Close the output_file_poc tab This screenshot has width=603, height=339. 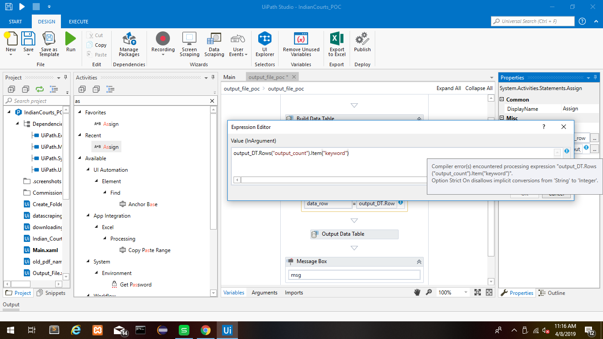pyautogui.click(x=294, y=77)
